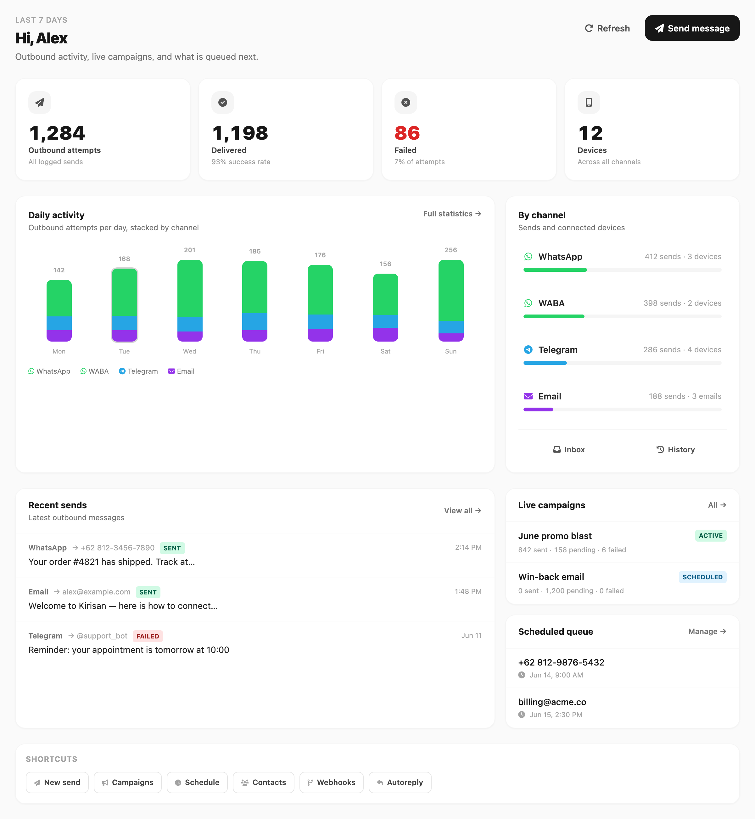Screen dimensions: 755x819
Task: Open the Campaigns shortcut
Action: (x=127, y=782)
